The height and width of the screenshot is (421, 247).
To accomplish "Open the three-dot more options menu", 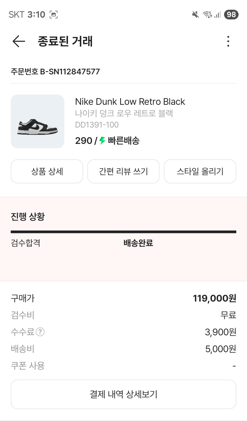I will 228,41.
